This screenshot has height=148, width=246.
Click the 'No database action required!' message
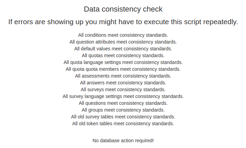pos(123,140)
